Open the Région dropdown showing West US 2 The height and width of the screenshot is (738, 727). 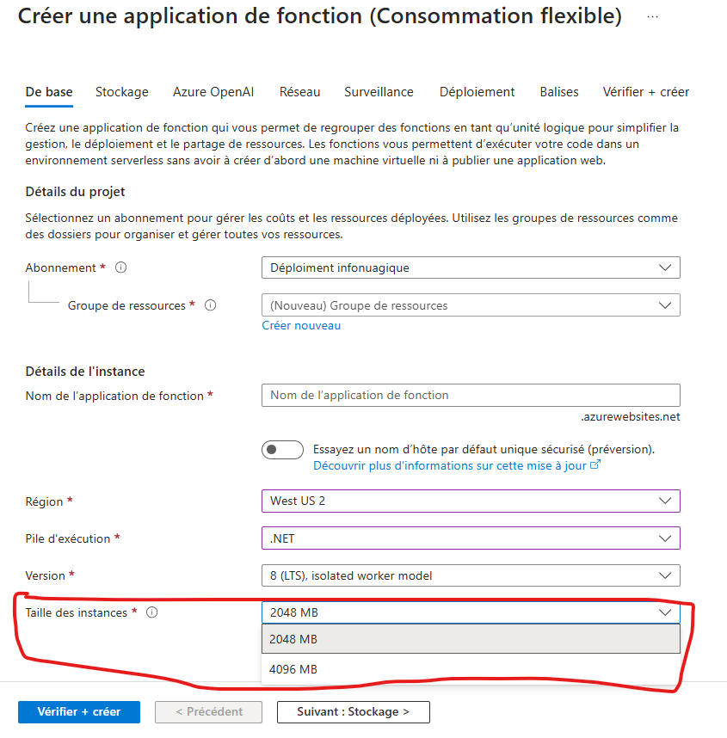[471, 501]
